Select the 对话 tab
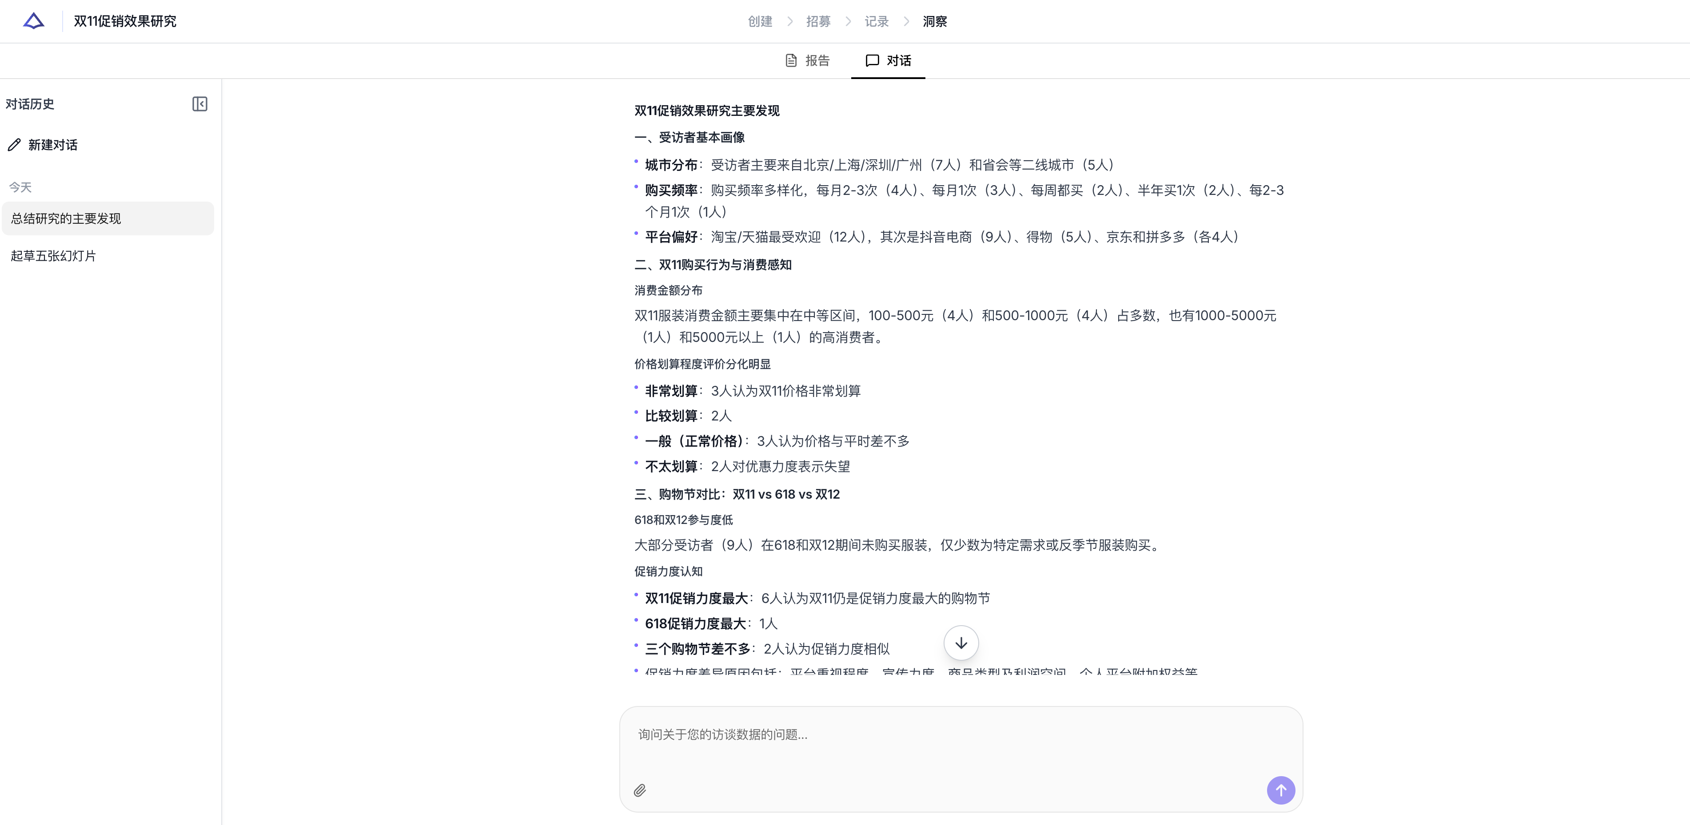The width and height of the screenshot is (1690, 825). pos(888,60)
